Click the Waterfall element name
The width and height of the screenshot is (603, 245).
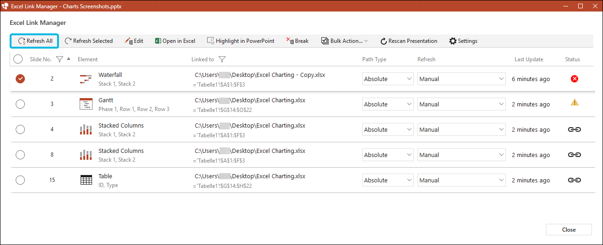[x=110, y=75]
